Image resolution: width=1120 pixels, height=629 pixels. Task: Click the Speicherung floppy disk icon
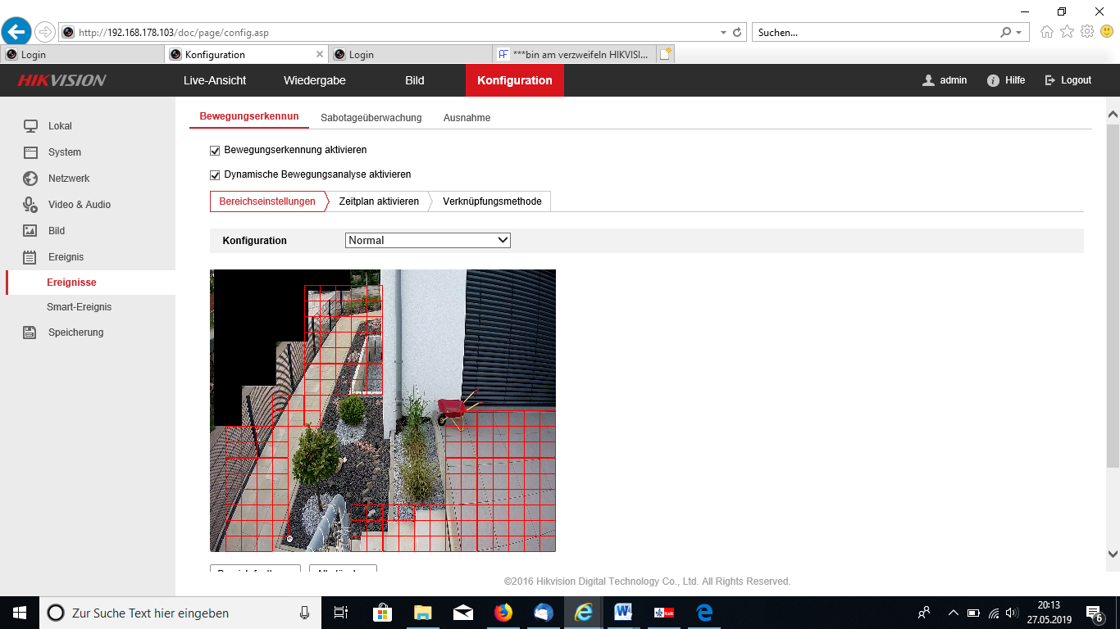click(30, 333)
